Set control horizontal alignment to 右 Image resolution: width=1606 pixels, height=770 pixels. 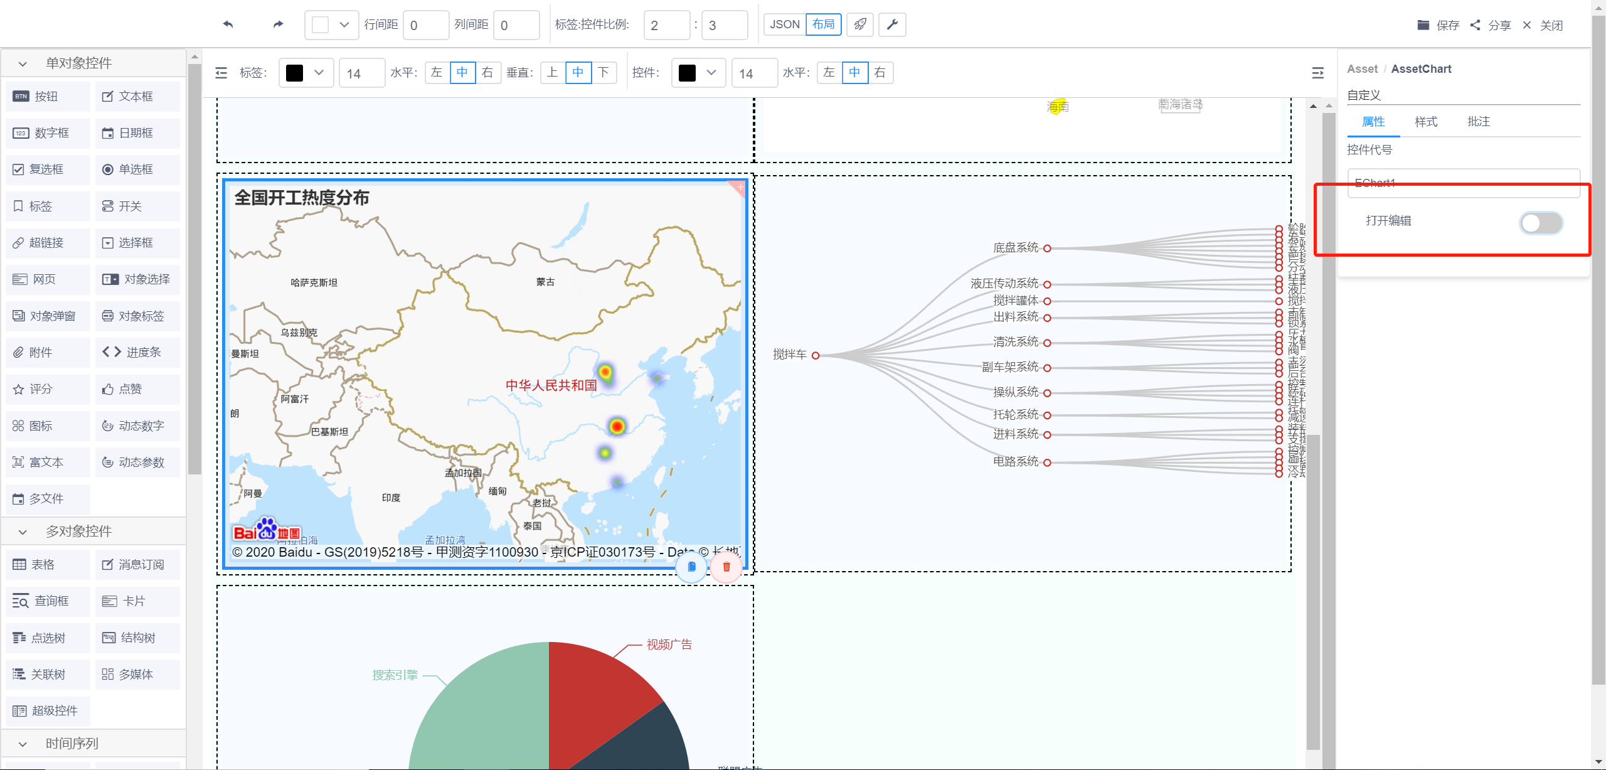[880, 73]
